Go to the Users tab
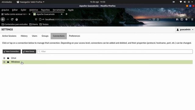195x110 pixels. tap(34, 36)
